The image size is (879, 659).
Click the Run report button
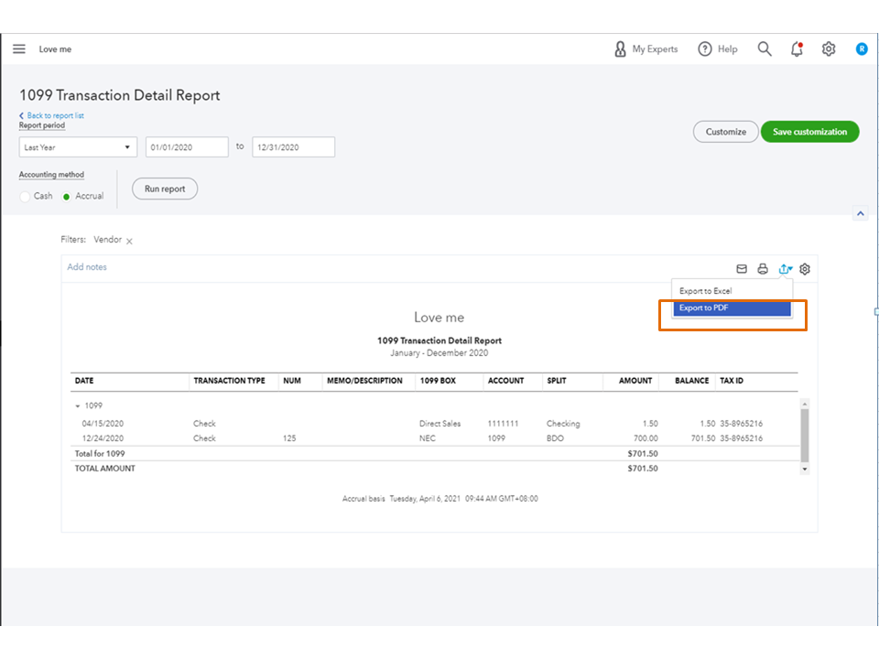click(165, 189)
